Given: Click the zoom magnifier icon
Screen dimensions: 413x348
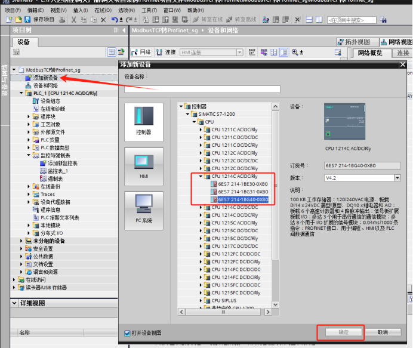Looking at the screenshot, I should click(x=295, y=52).
